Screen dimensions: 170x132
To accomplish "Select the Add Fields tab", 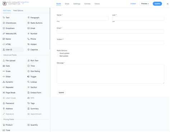I will tap(7, 11).
